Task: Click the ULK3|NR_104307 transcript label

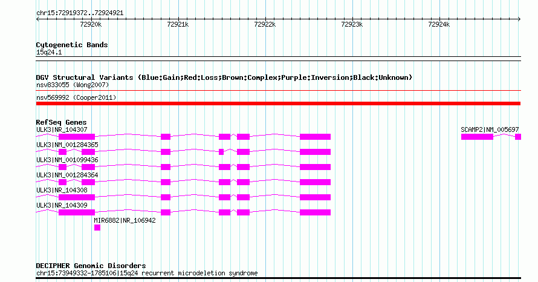Action: click(x=62, y=130)
